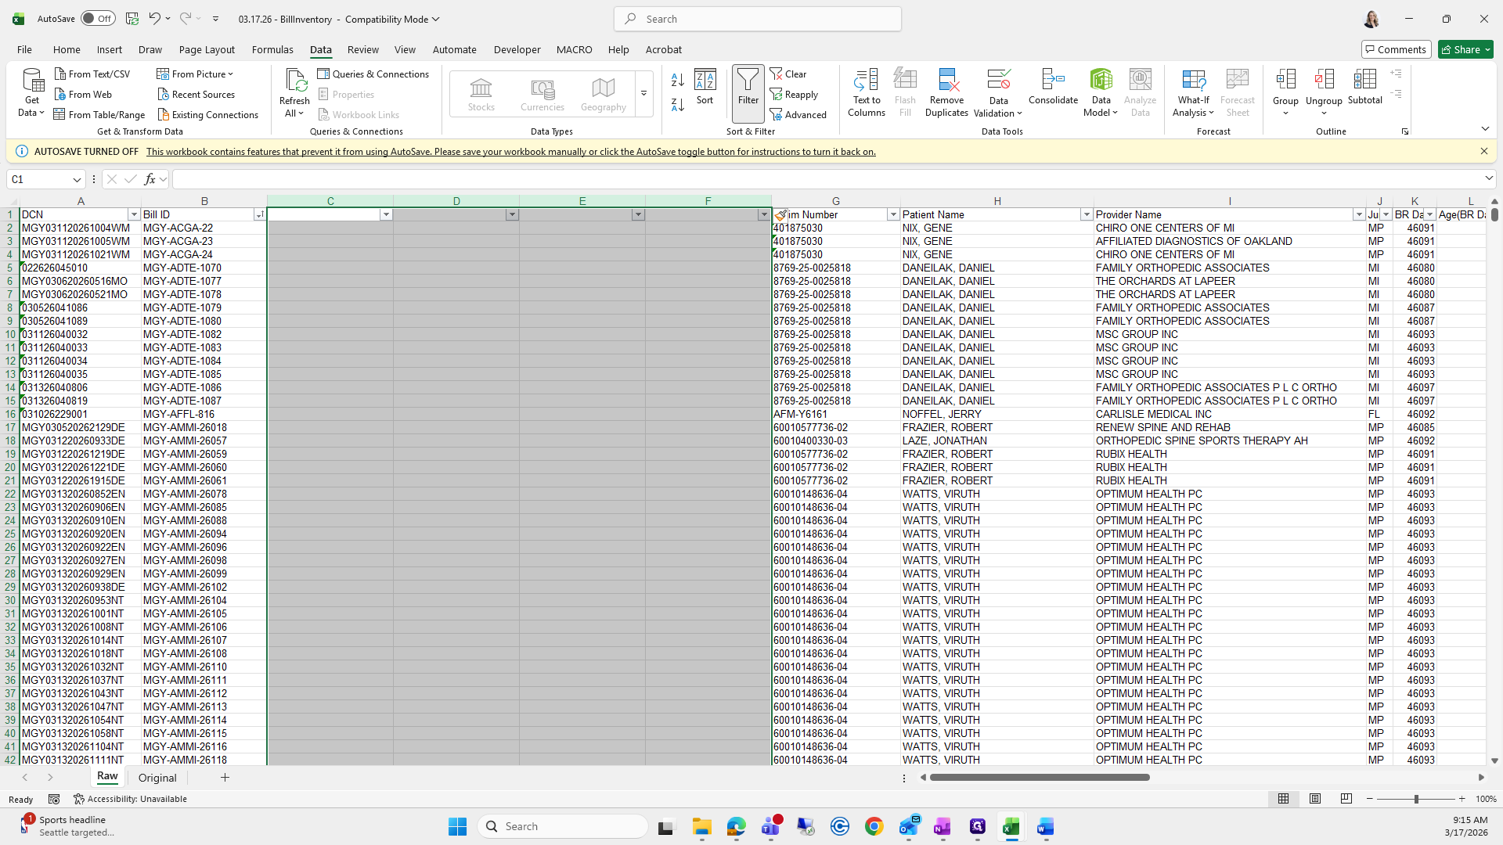Click the Comments button
Screen dimensions: 1503x845
[x=1396, y=49]
